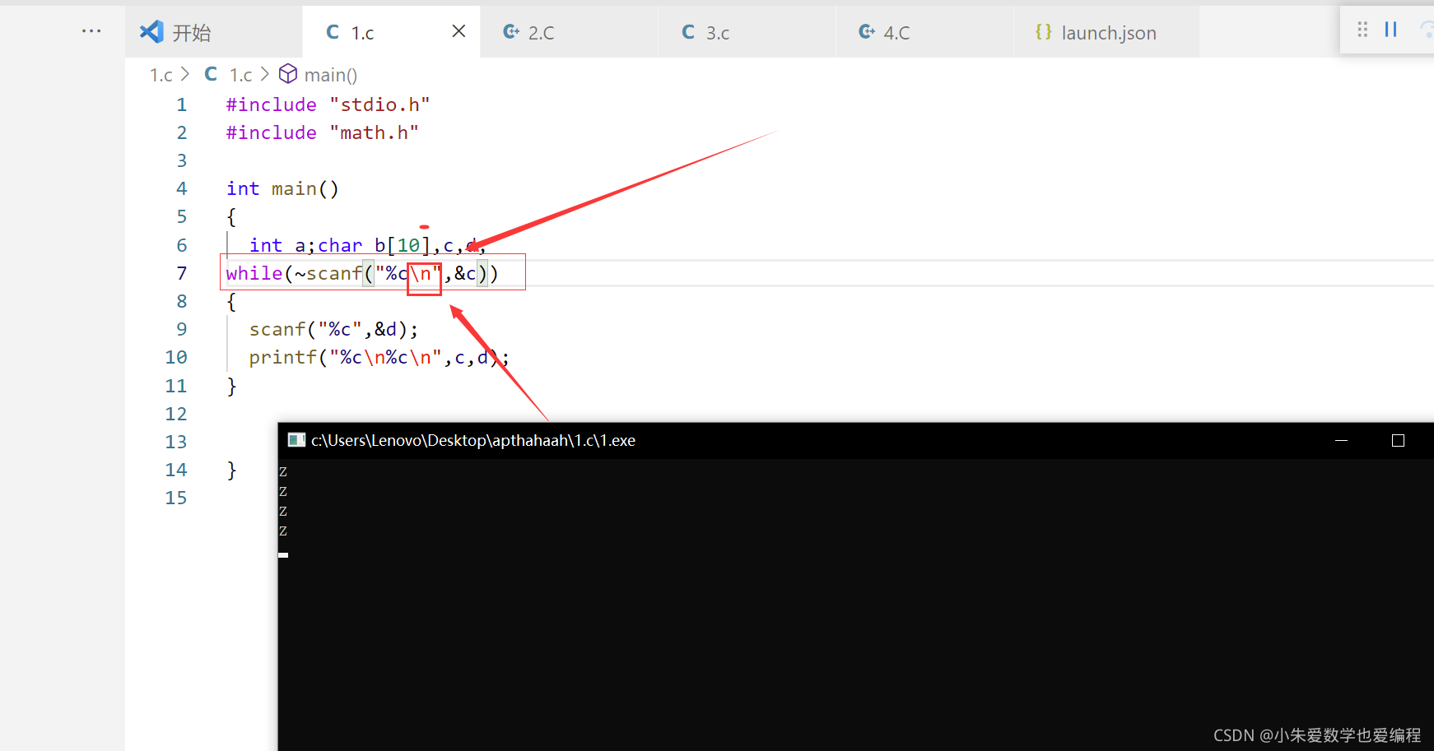Click line number 15 in the gutter
This screenshot has height=751, width=1434.
click(x=176, y=498)
